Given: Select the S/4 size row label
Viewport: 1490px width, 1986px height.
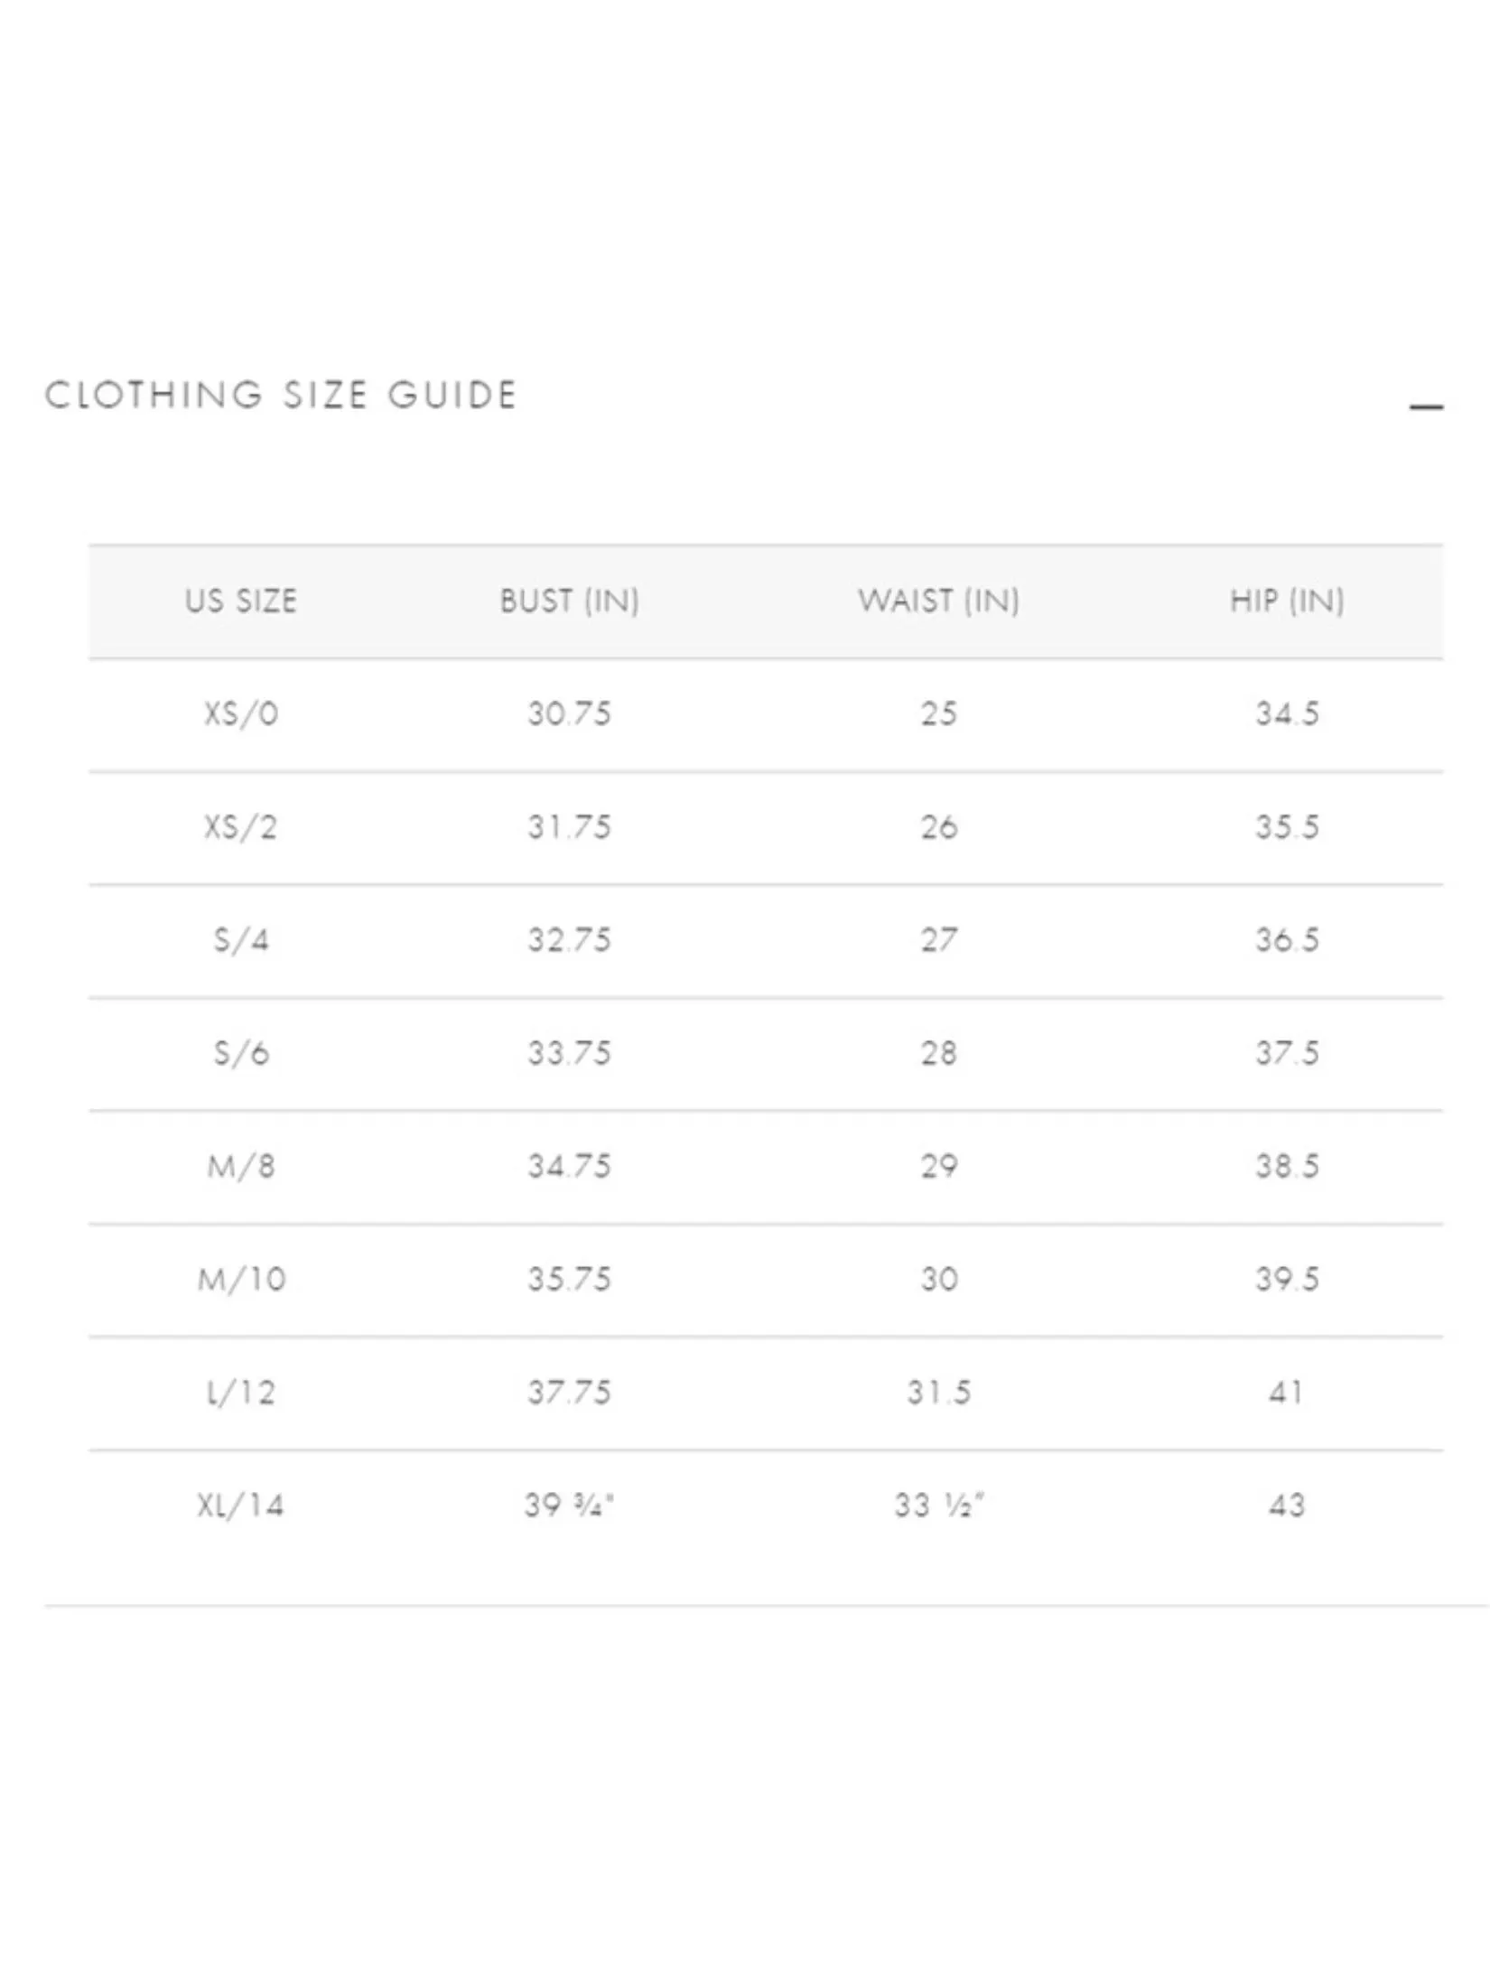Looking at the screenshot, I should [241, 940].
